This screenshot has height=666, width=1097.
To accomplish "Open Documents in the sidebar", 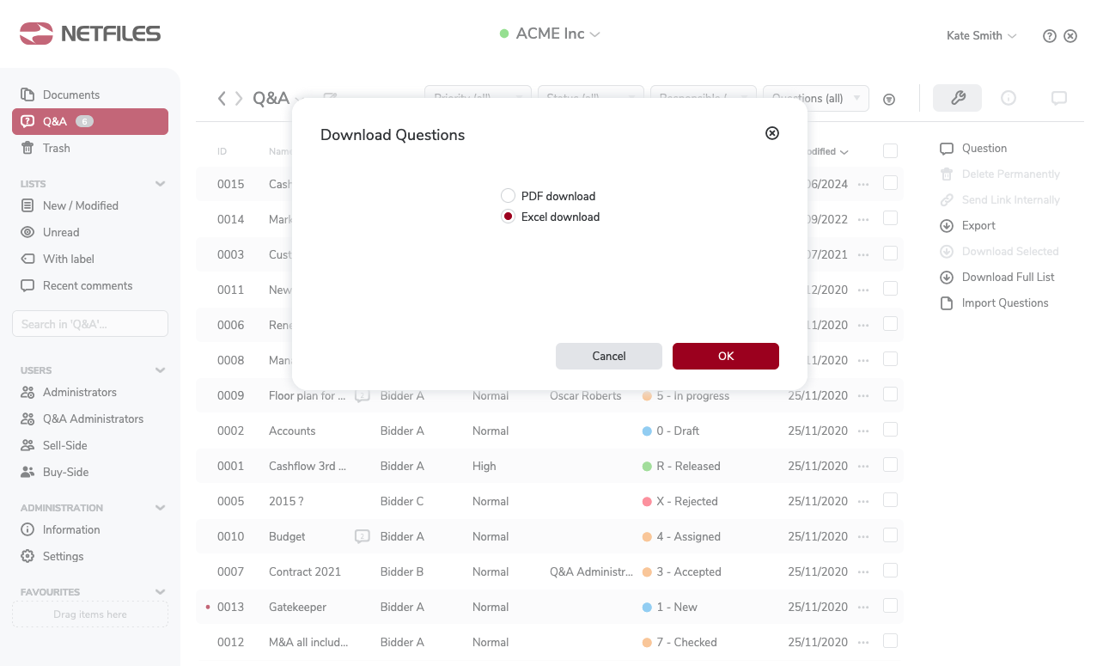I will (x=71, y=95).
